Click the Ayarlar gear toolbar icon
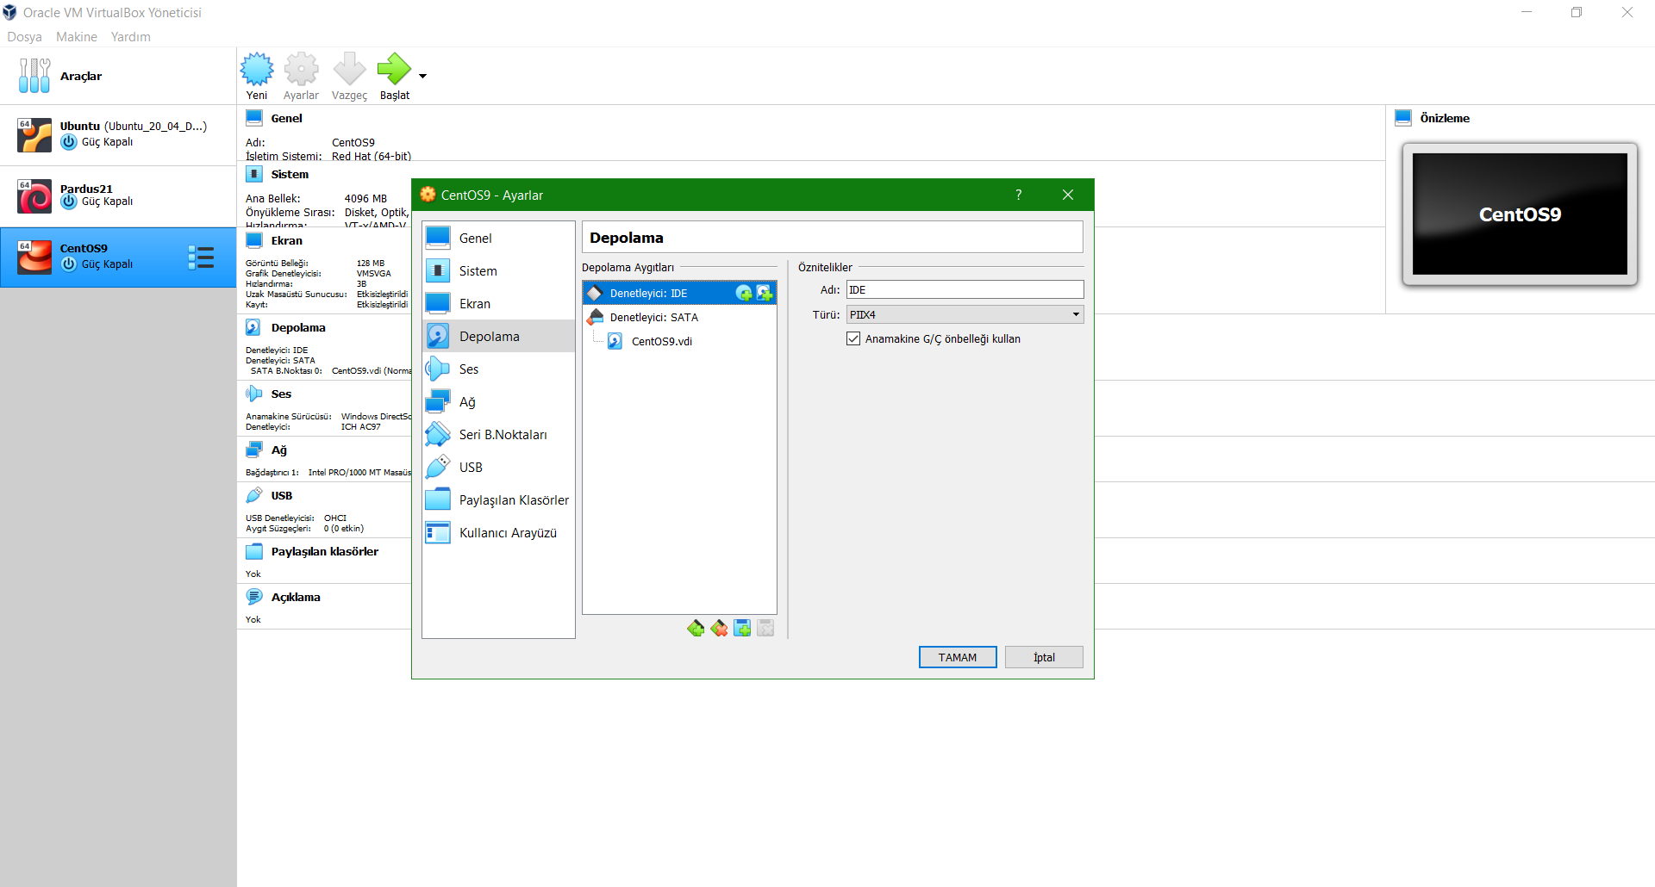Viewport: 1655px width, 887px height. coord(301,77)
